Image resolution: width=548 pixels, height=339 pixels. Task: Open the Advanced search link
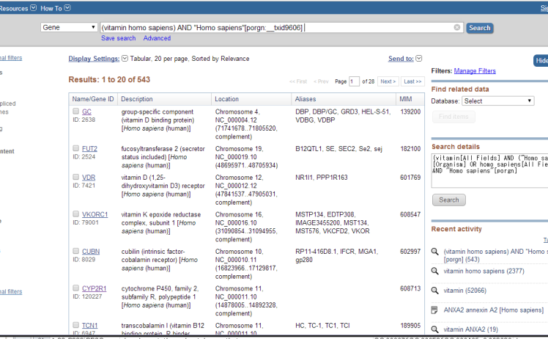click(157, 38)
